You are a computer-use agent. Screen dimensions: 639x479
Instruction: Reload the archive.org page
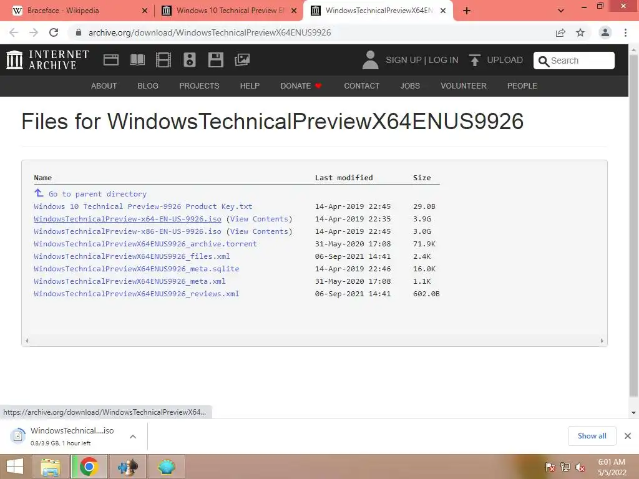[54, 32]
